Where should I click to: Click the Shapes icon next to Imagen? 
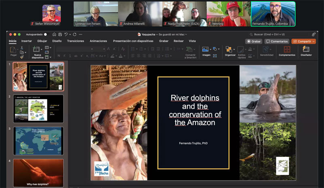click(215, 49)
